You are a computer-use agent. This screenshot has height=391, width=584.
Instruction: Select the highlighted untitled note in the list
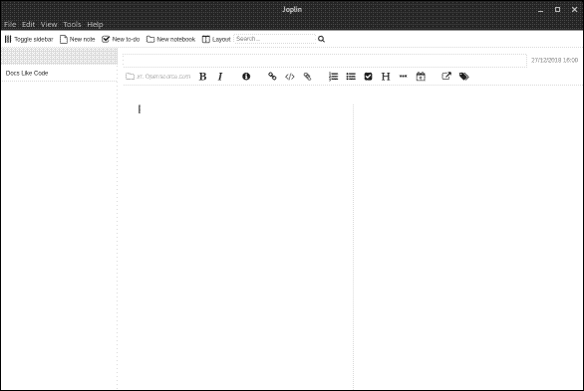tap(60, 56)
